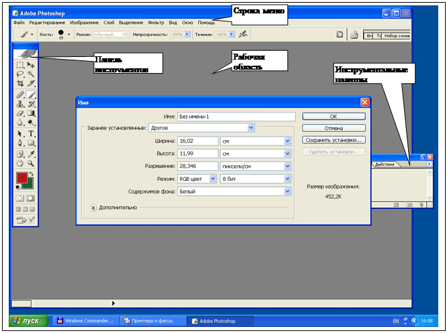Select the Eyedropper tool
Screen dimensions: 447x333
(31, 154)
